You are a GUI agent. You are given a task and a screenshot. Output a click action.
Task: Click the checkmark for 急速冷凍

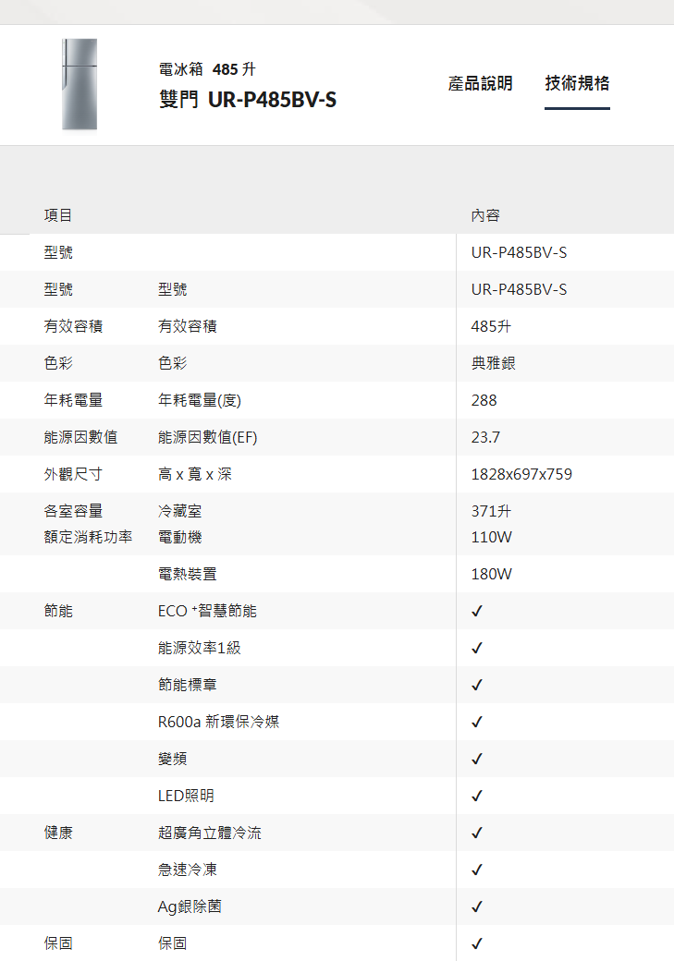pos(476,870)
